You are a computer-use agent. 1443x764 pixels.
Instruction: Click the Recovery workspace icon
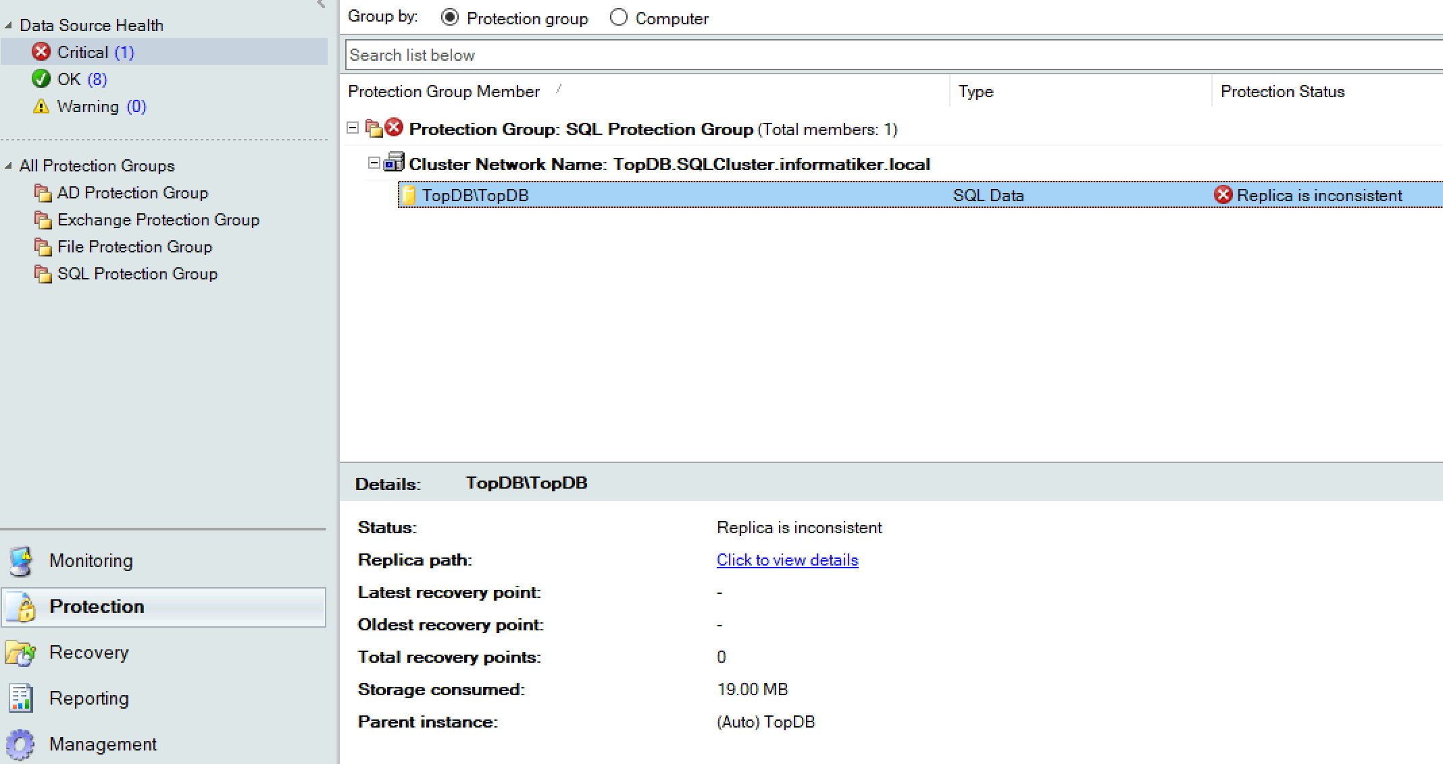pyautogui.click(x=20, y=653)
